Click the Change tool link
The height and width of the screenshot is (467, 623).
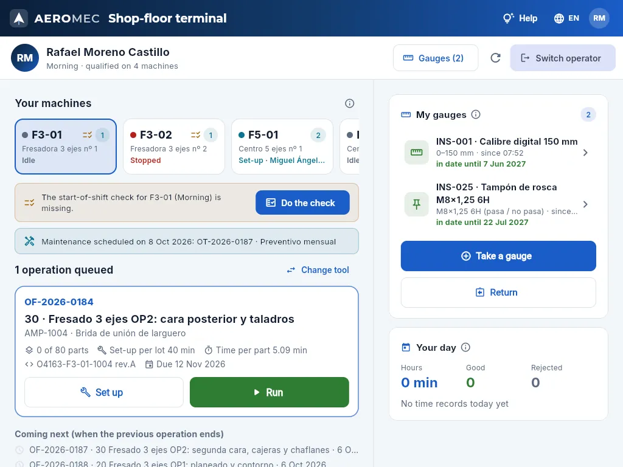[x=318, y=270]
